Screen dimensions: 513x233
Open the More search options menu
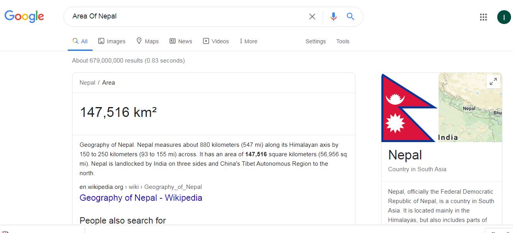click(248, 41)
